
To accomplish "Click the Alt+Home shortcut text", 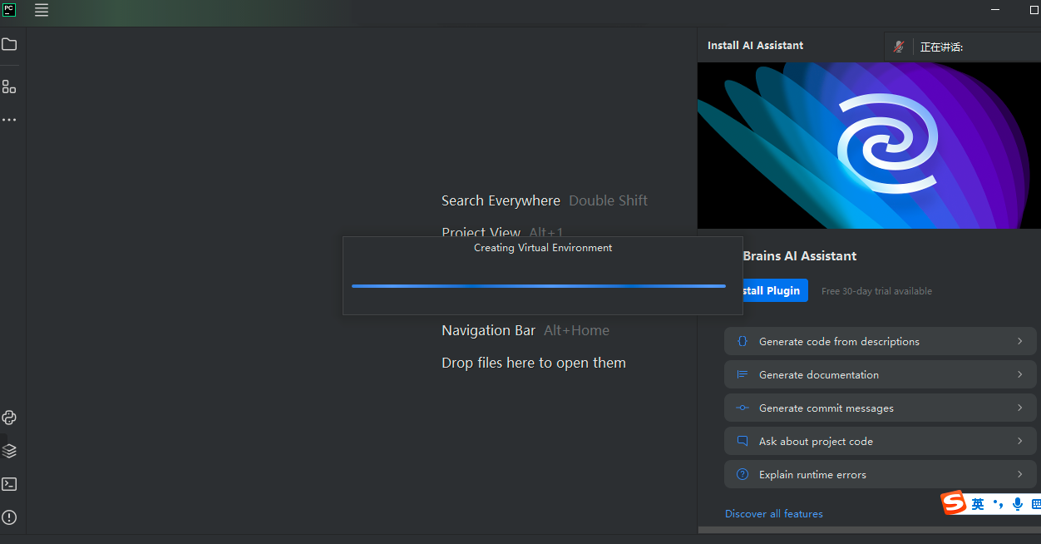I will 576,330.
